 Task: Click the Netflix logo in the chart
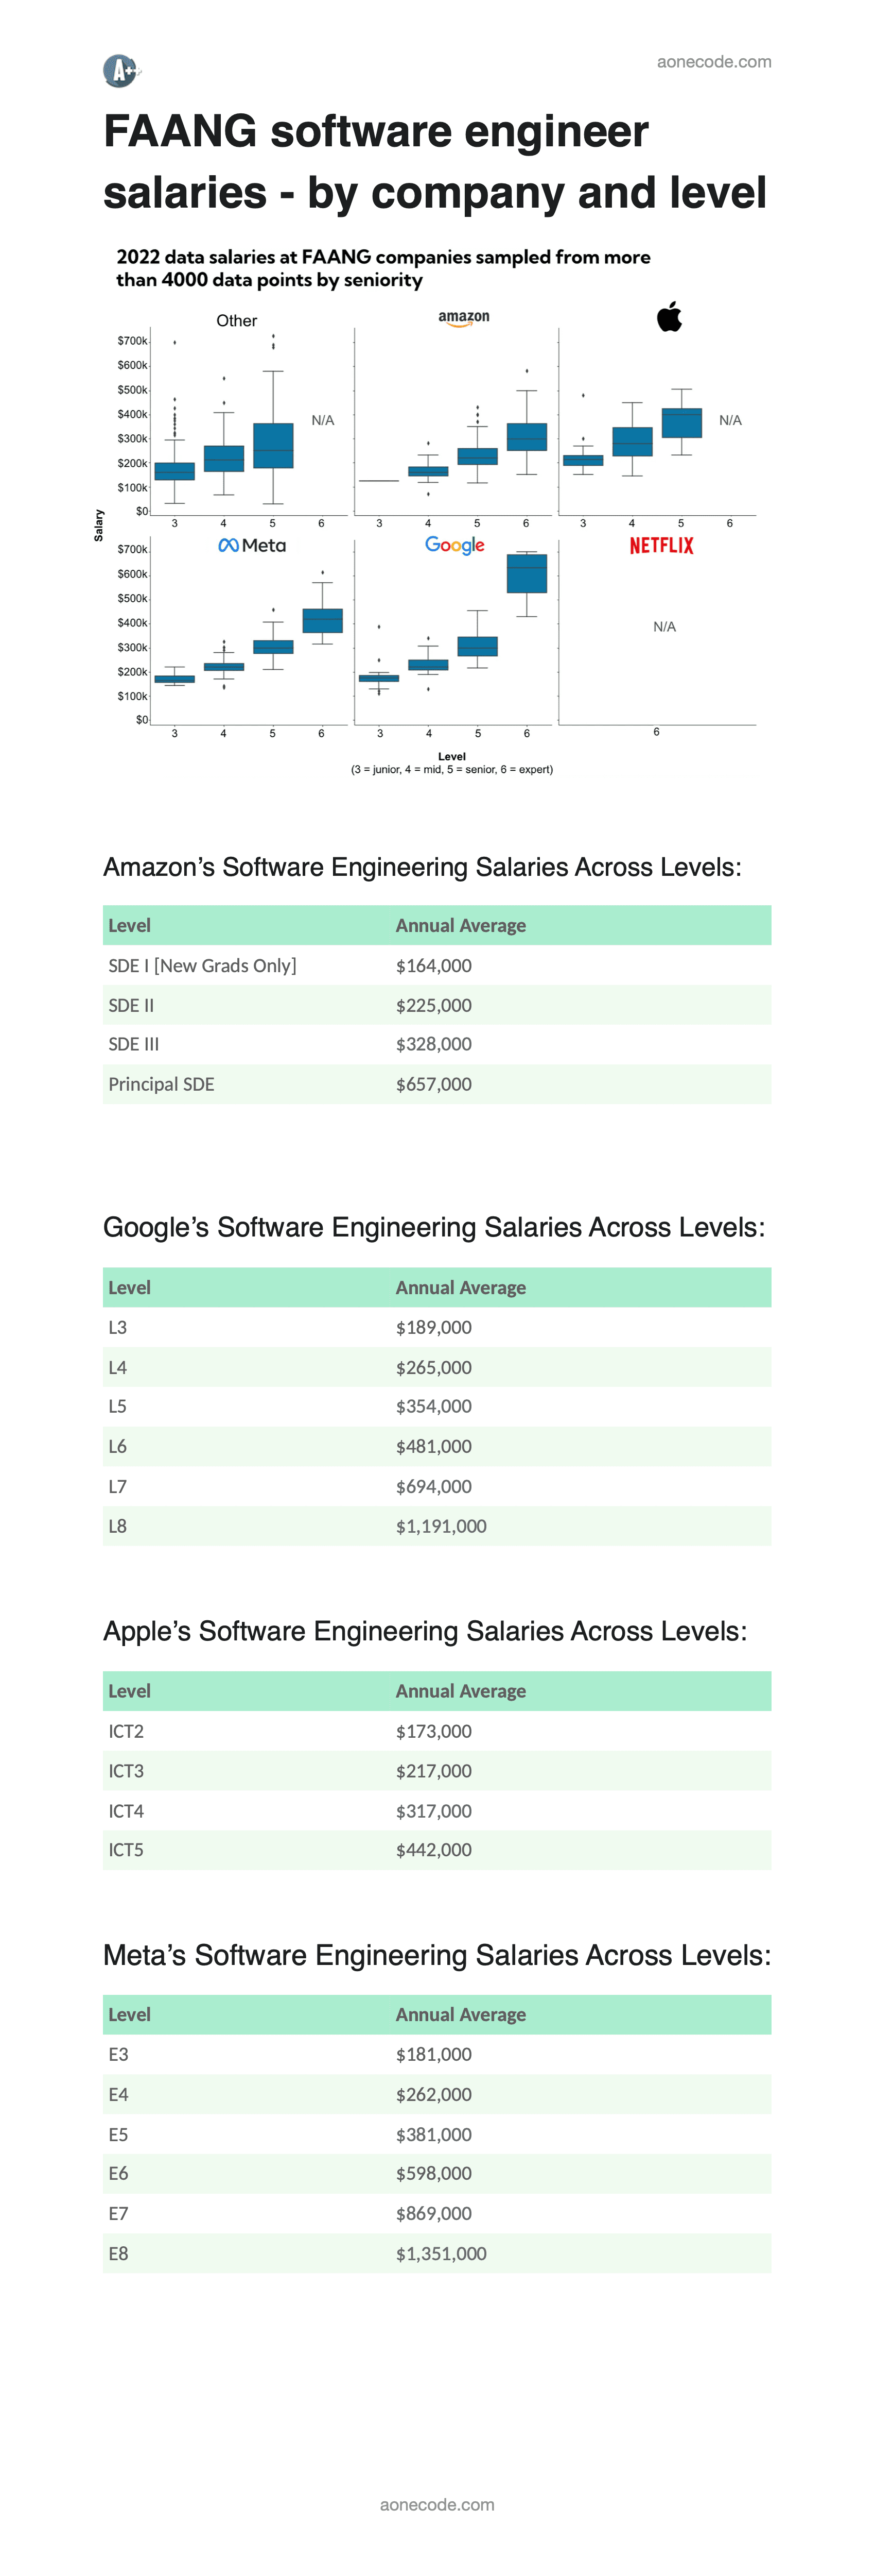pyautogui.click(x=661, y=545)
